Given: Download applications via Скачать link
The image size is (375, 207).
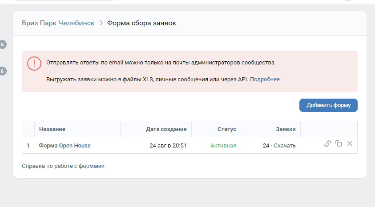Looking at the screenshot, I should (x=285, y=145).
